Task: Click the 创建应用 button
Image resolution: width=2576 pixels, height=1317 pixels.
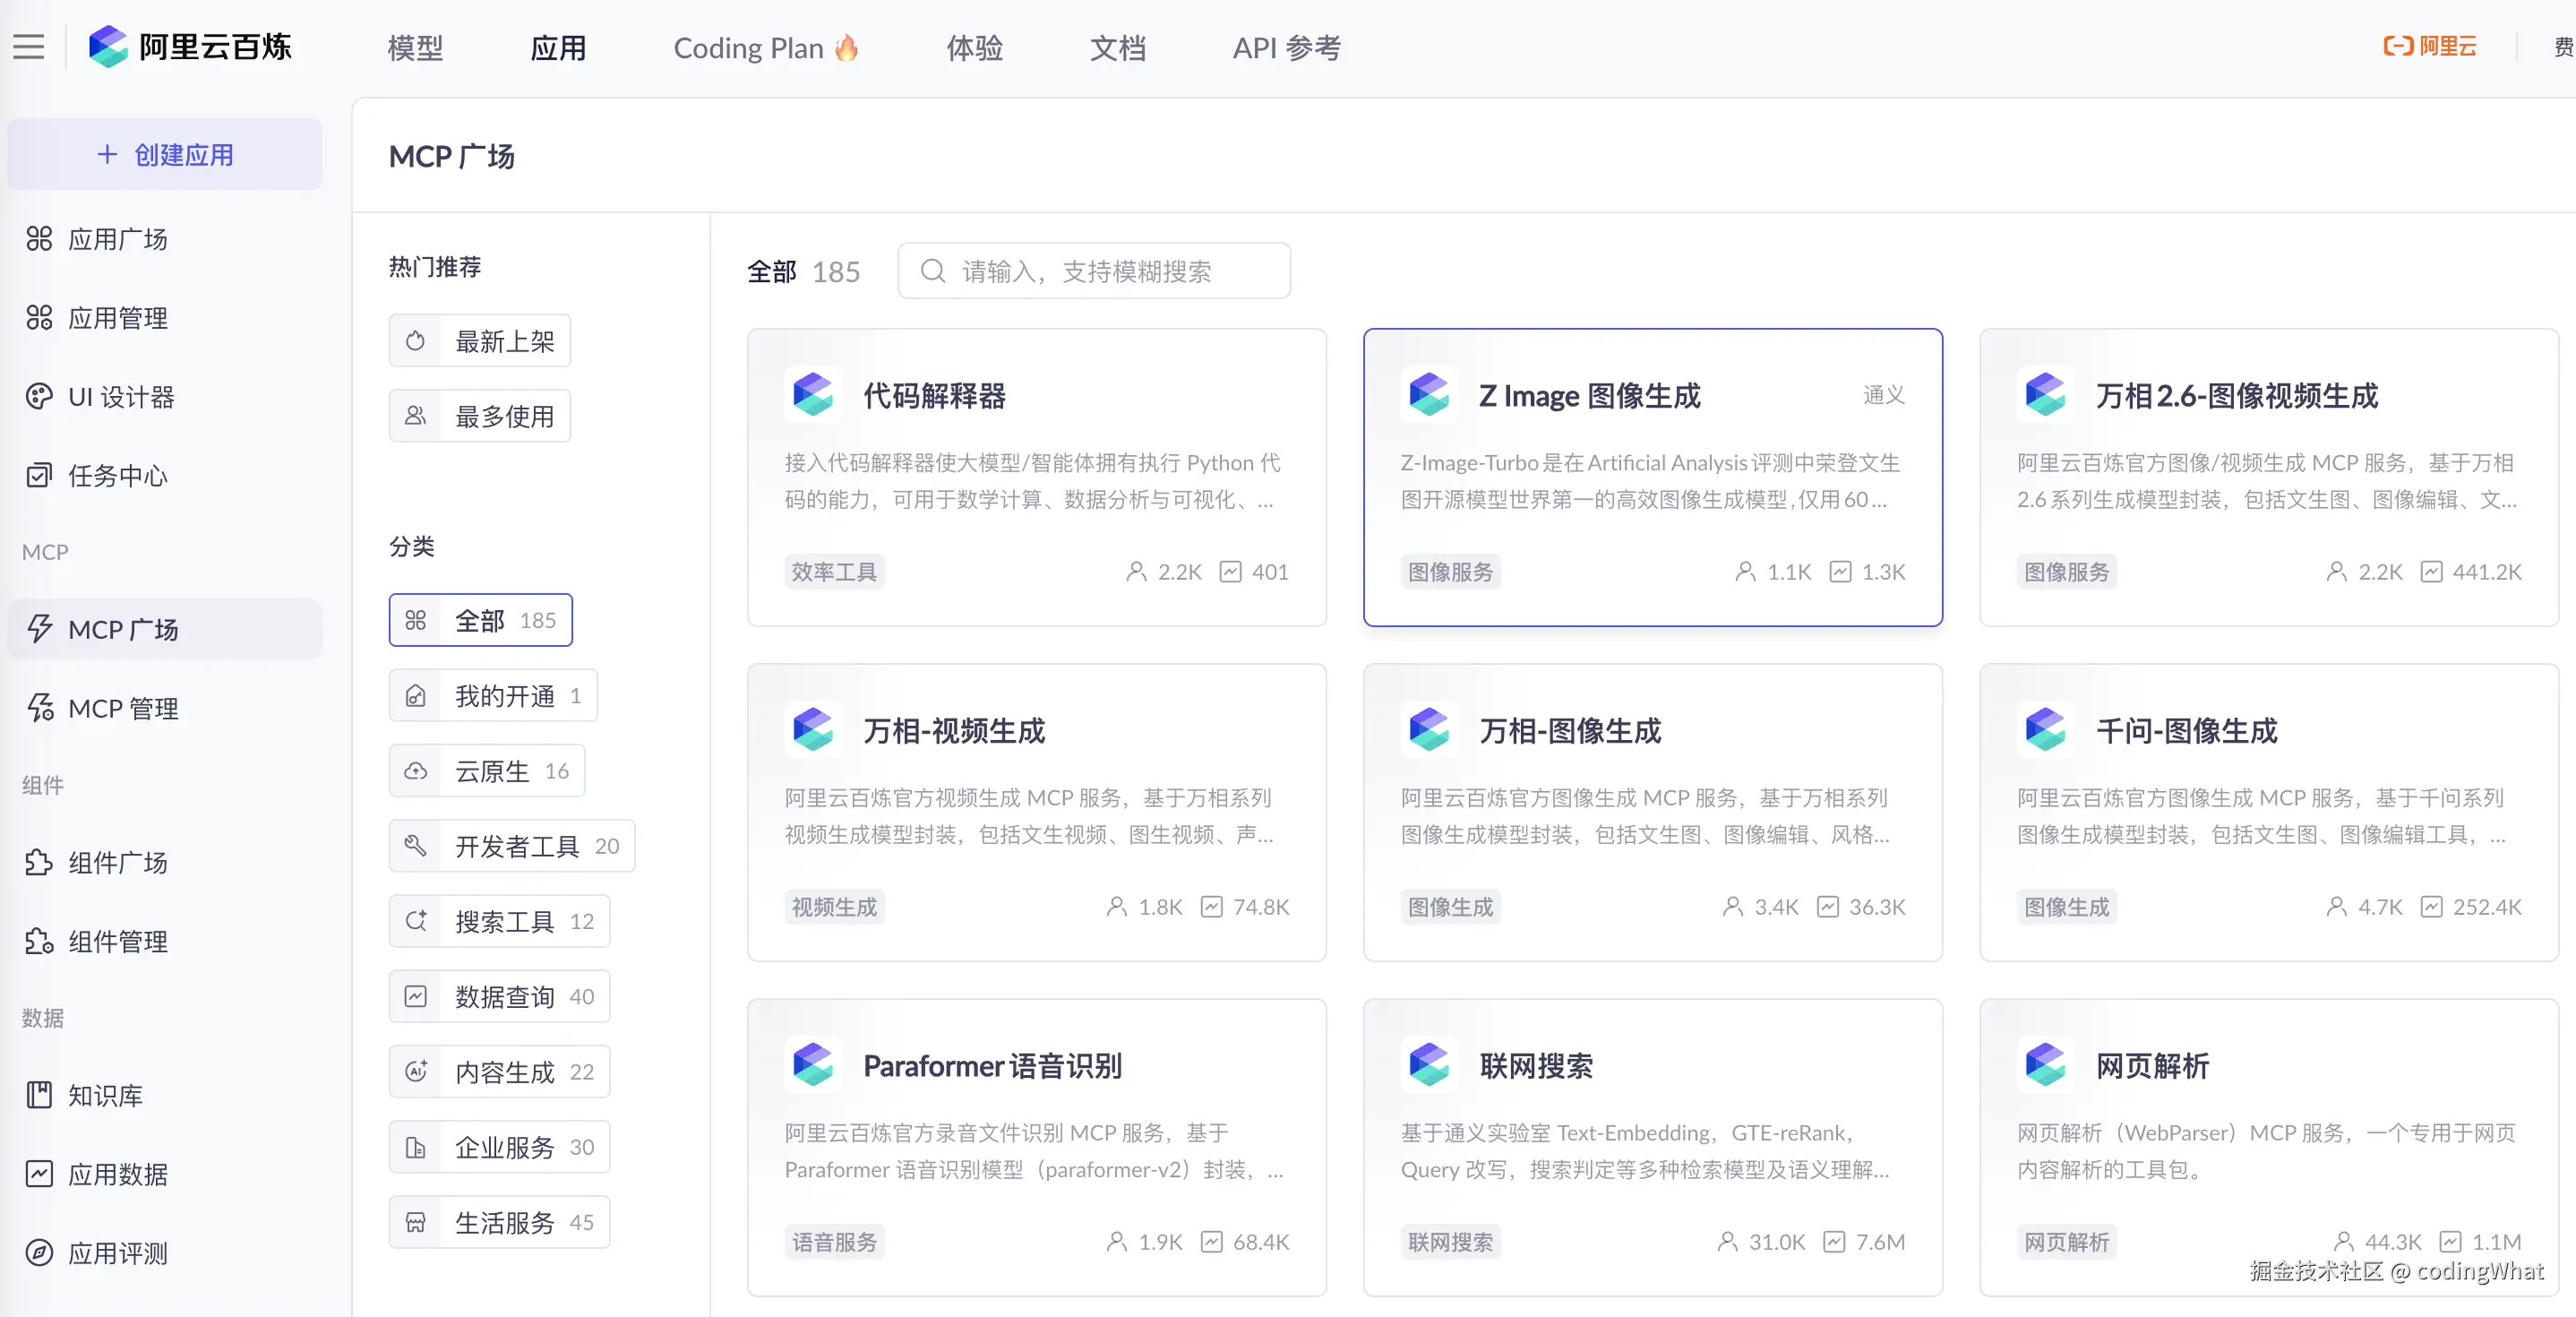Action: tap(165, 155)
